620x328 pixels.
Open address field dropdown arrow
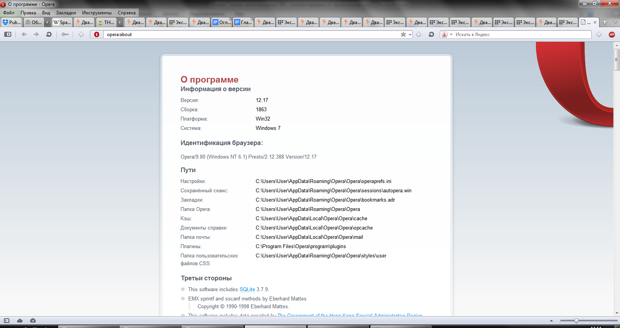click(410, 35)
